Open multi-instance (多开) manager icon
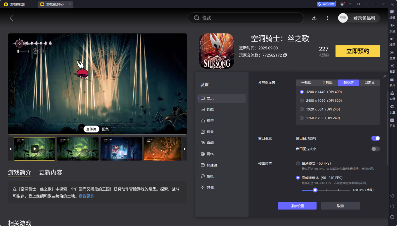397x226 pixels. [x=392, y=80]
